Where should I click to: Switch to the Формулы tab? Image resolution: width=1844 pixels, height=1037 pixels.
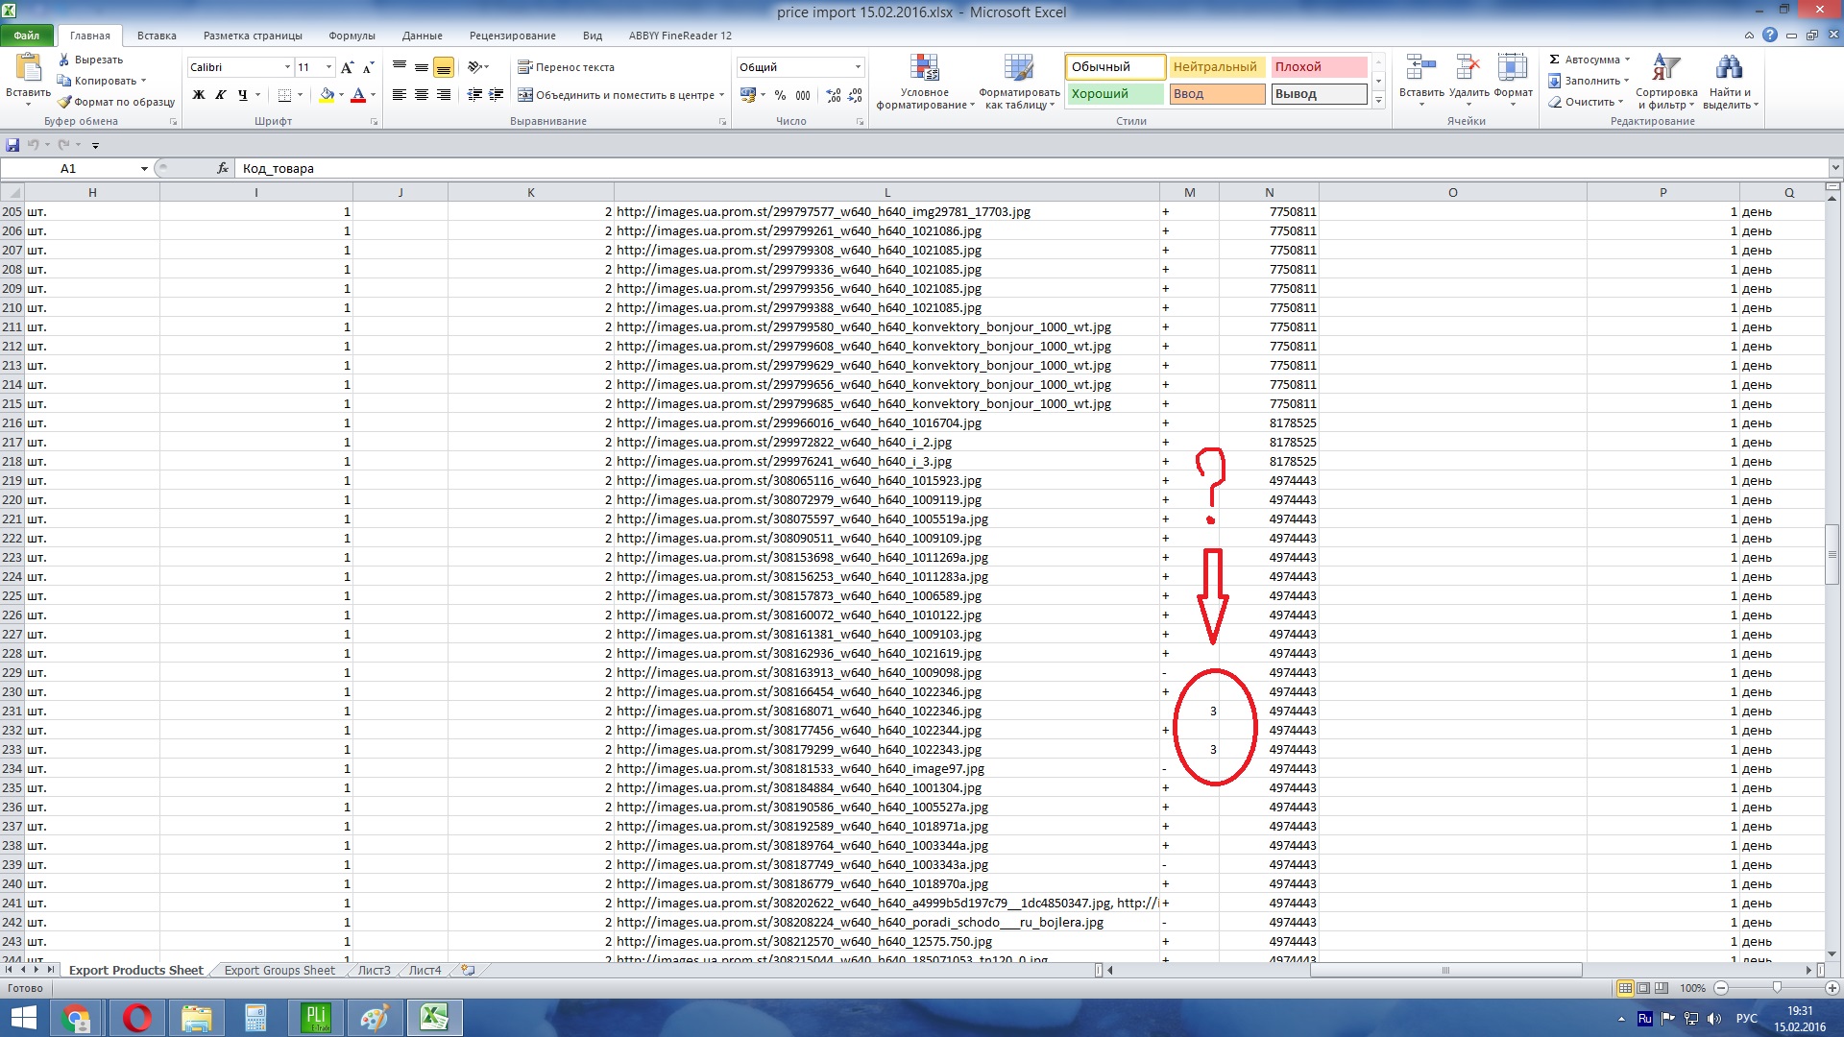coord(352,36)
